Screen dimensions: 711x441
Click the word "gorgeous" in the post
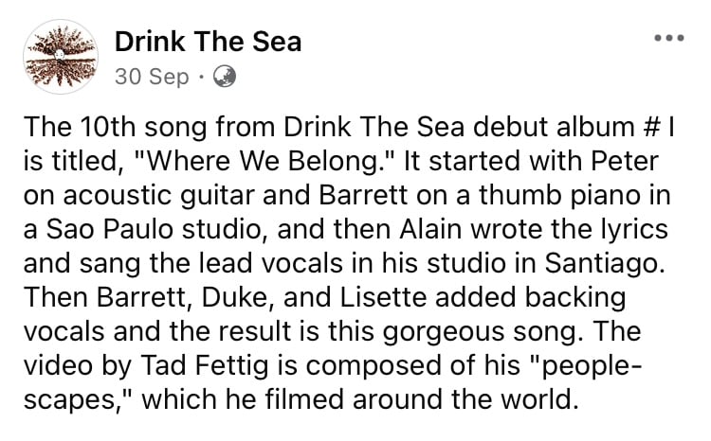point(444,332)
